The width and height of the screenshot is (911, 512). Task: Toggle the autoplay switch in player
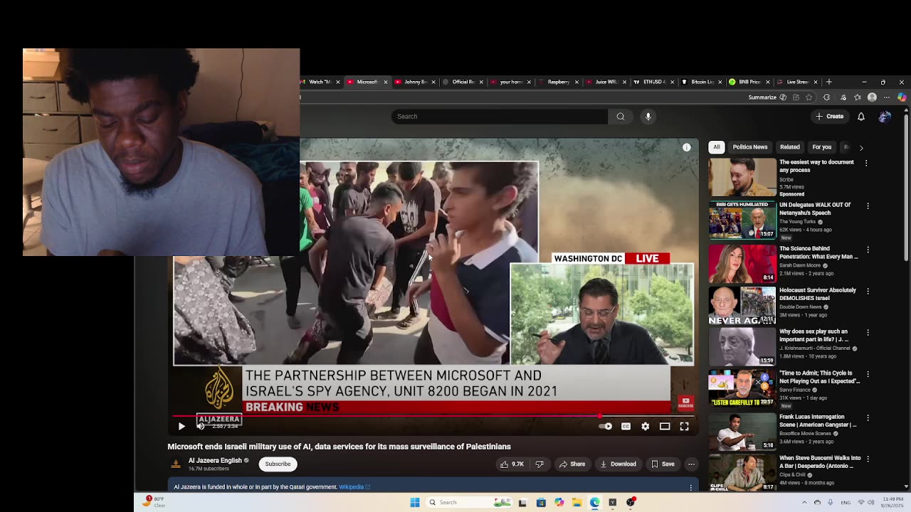(606, 426)
